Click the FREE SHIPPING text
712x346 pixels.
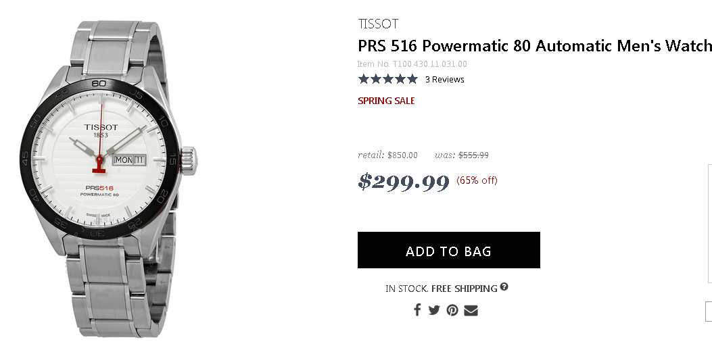(x=464, y=289)
